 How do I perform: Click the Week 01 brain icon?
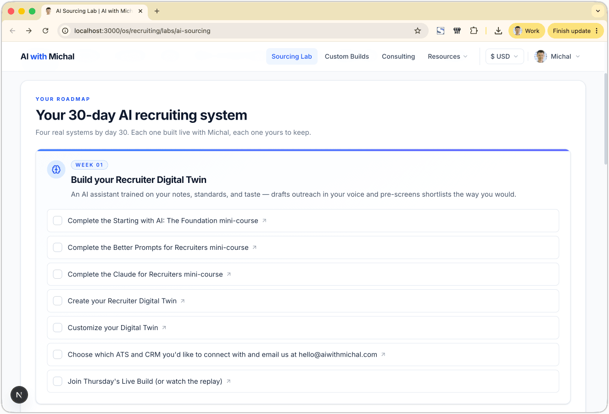pyautogui.click(x=56, y=170)
